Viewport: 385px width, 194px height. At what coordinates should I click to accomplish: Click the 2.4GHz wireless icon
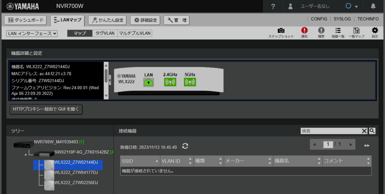pyautogui.click(x=170, y=82)
